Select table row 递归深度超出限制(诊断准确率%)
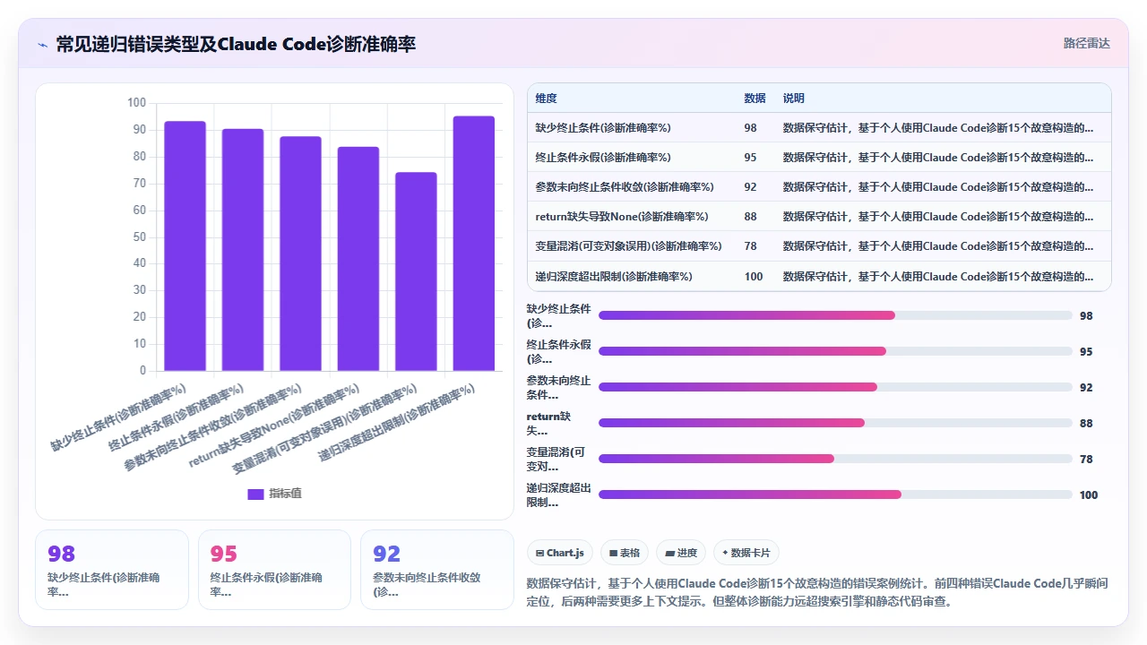This screenshot has width=1147, height=645. click(819, 276)
